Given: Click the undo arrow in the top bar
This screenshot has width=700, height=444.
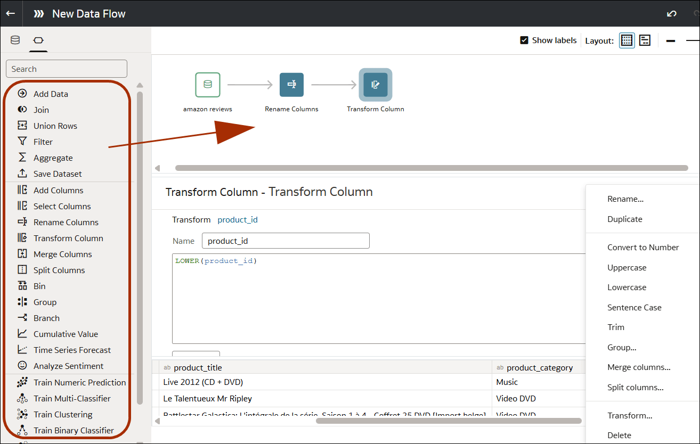Looking at the screenshot, I should [671, 13].
